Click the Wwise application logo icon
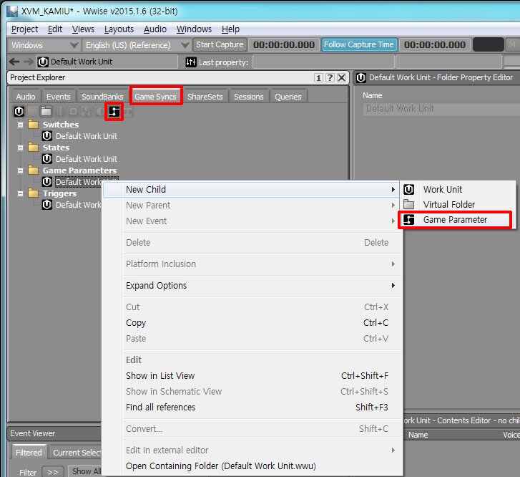The height and width of the screenshot is (477, 520). click(12, 11)
